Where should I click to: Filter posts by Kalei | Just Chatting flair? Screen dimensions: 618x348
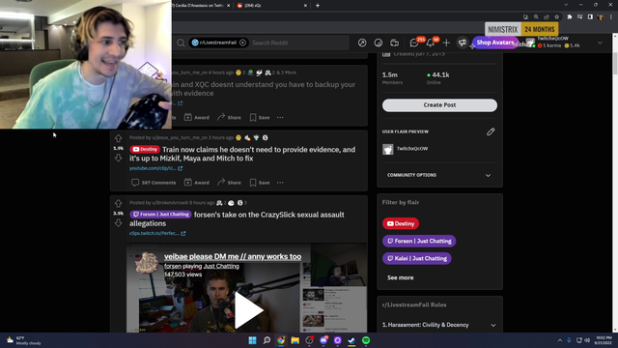coord(417,258)
